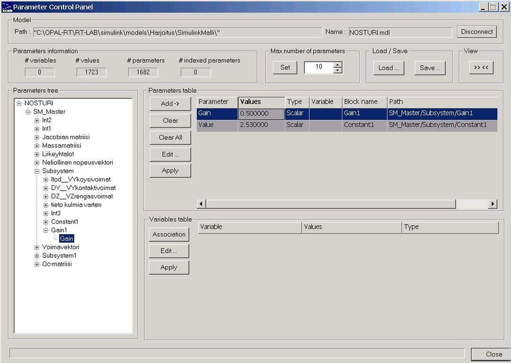Expand the Int3 node

[45, 214]
